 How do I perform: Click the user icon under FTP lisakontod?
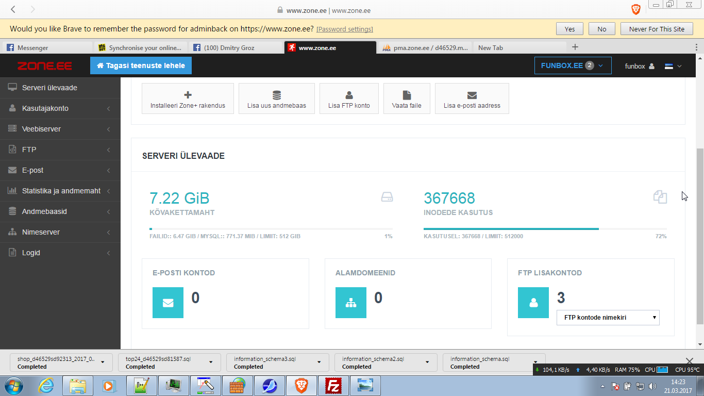[533, 303]
